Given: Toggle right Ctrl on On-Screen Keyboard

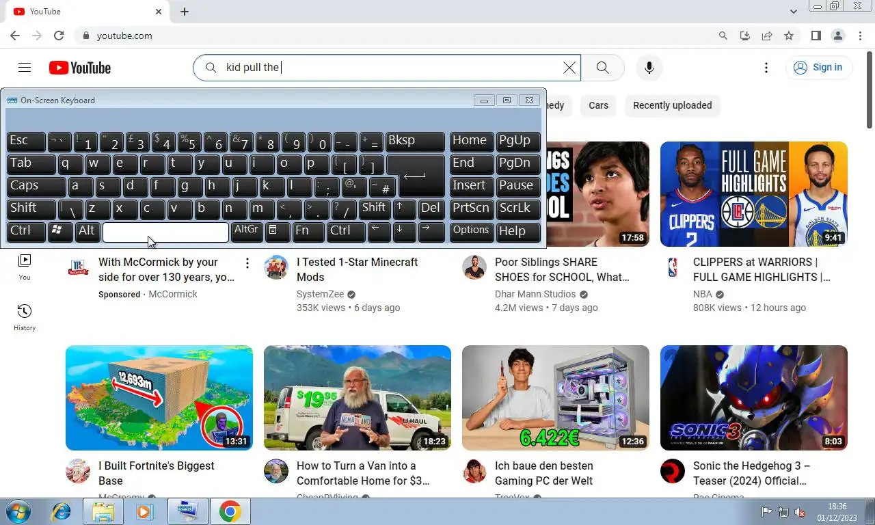Looking at the screenshot, I should point(346,232).
